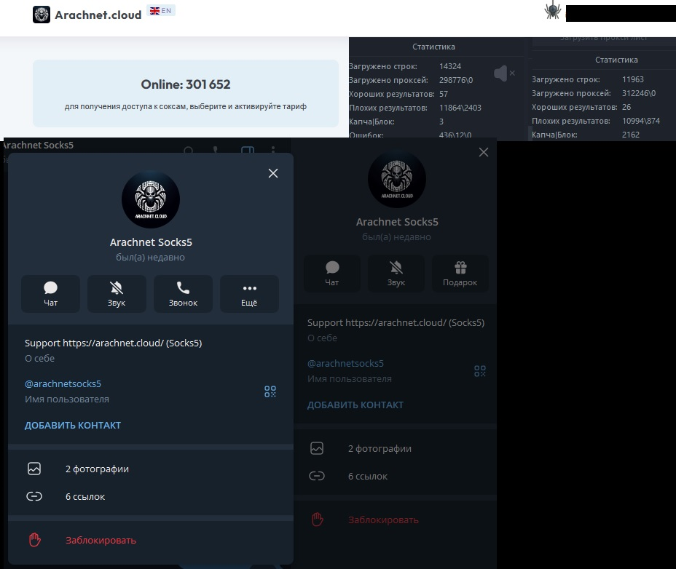Click the link icon beside 6 ссылок in the left card
This screenshot has height=569, width=676.
point(34,497)
